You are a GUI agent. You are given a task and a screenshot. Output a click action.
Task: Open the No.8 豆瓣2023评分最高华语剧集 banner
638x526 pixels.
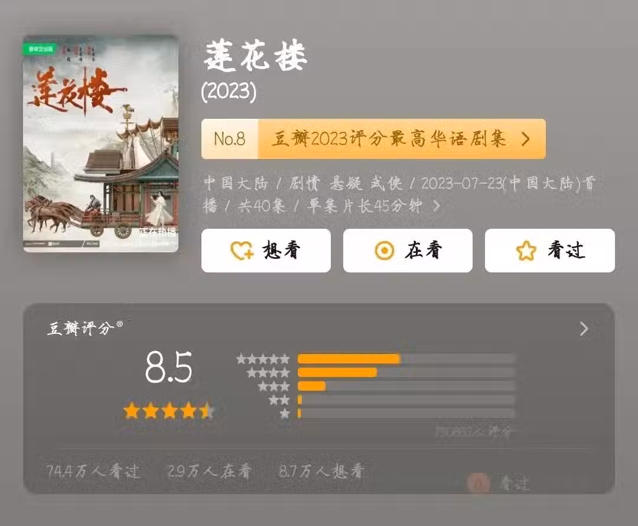pos(373,139)
